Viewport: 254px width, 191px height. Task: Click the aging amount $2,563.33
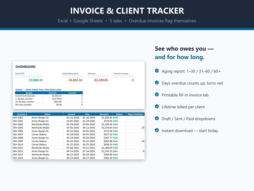pyautogui.click(x=57, y=96)
